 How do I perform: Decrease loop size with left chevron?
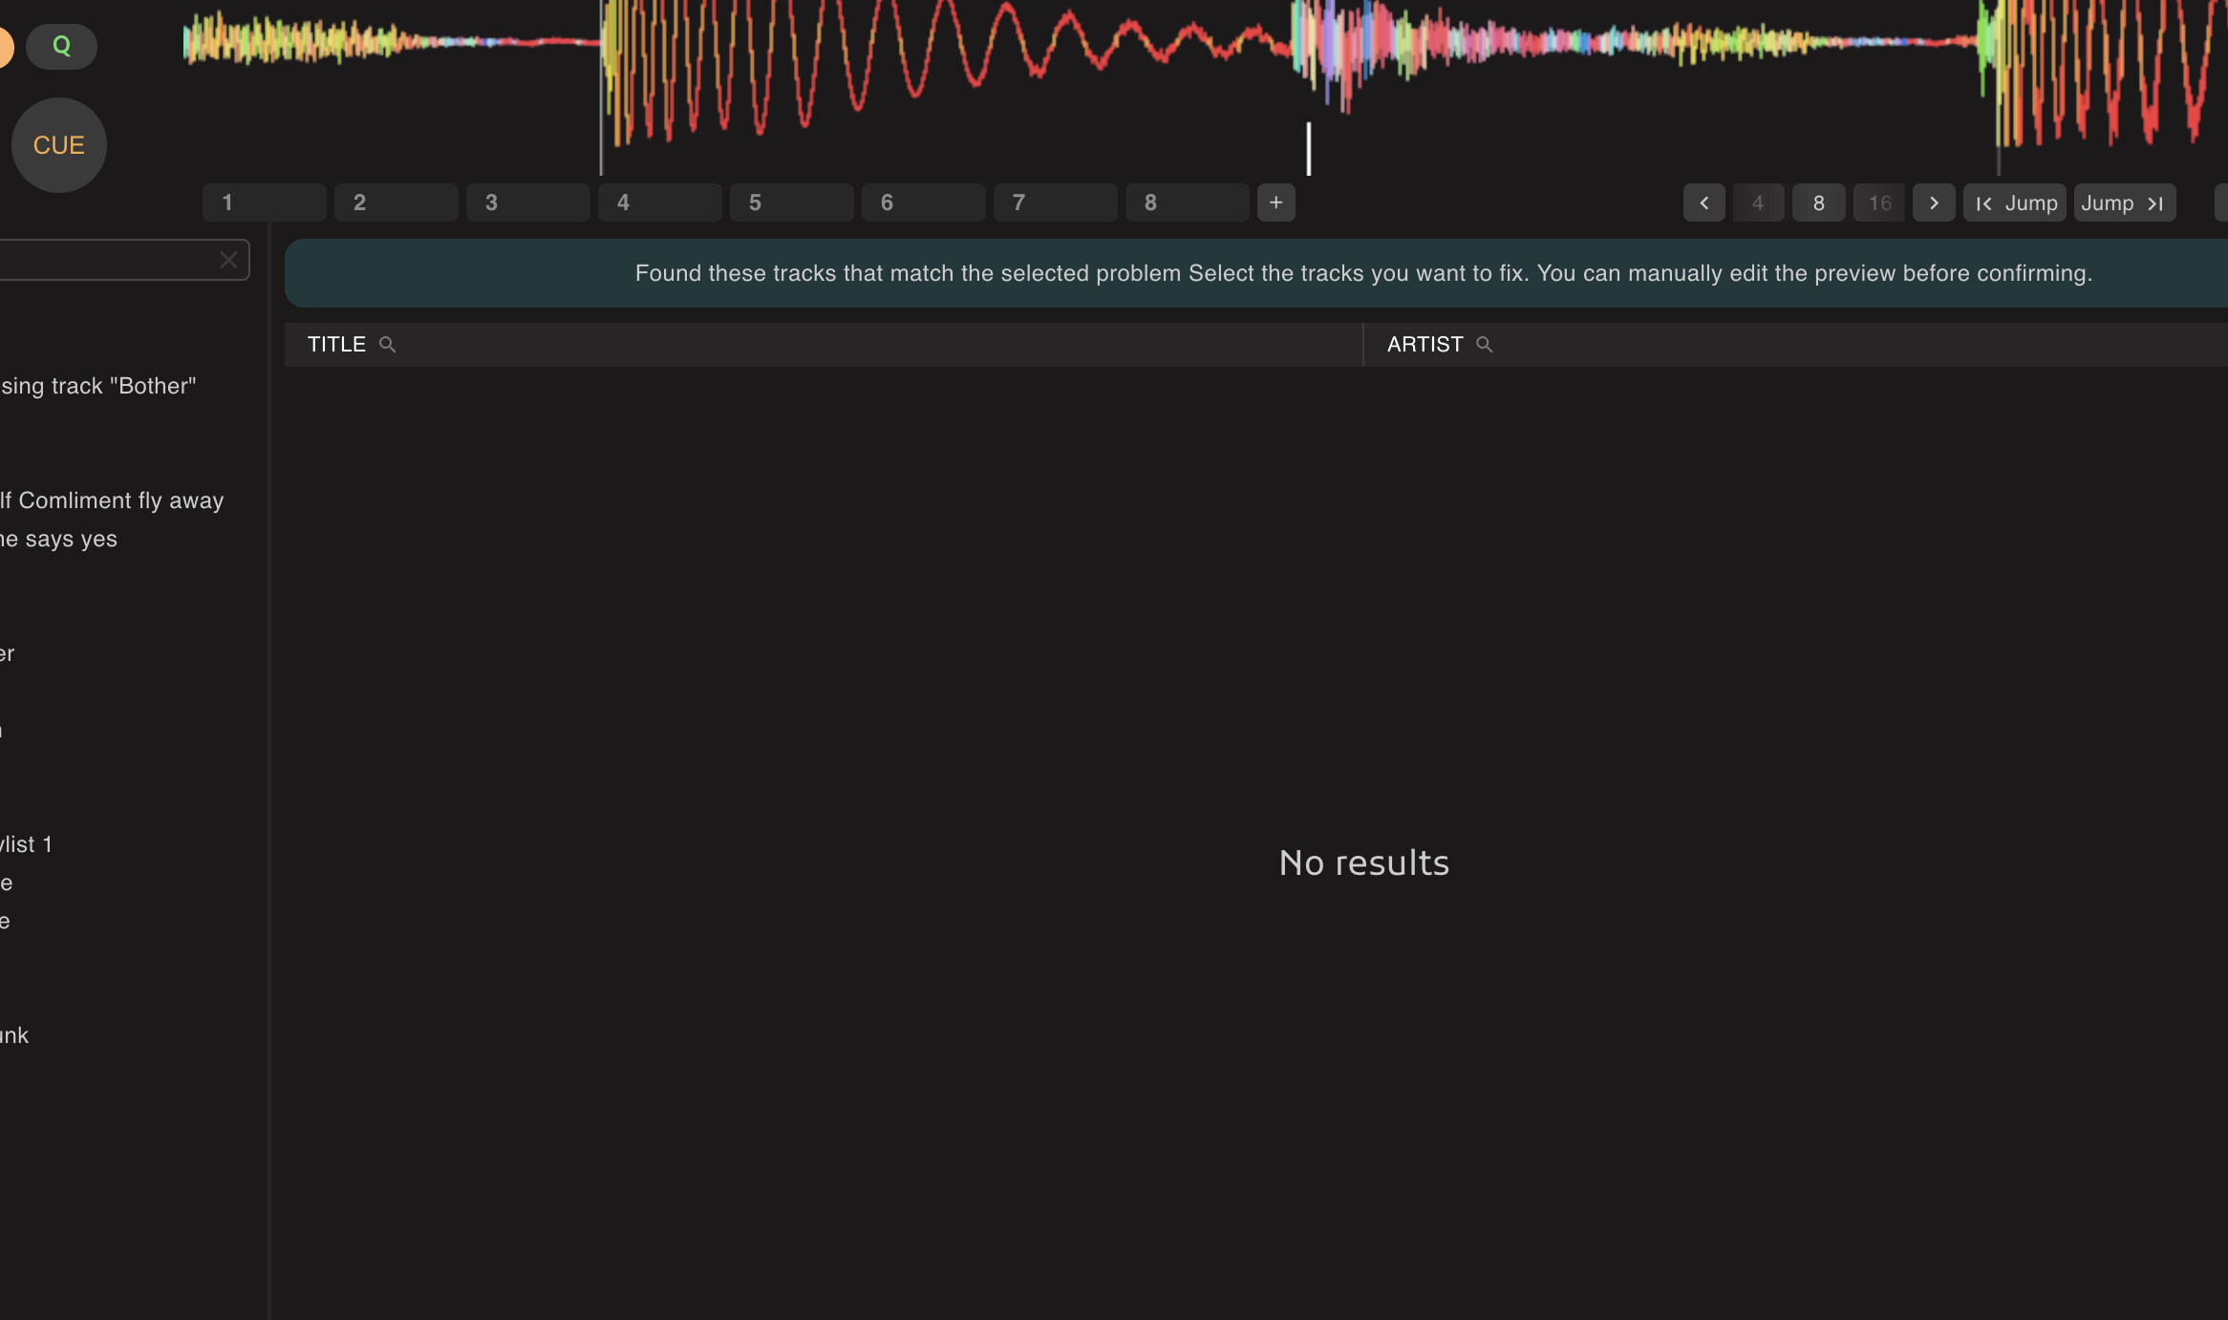click(x=1703, y=202)
